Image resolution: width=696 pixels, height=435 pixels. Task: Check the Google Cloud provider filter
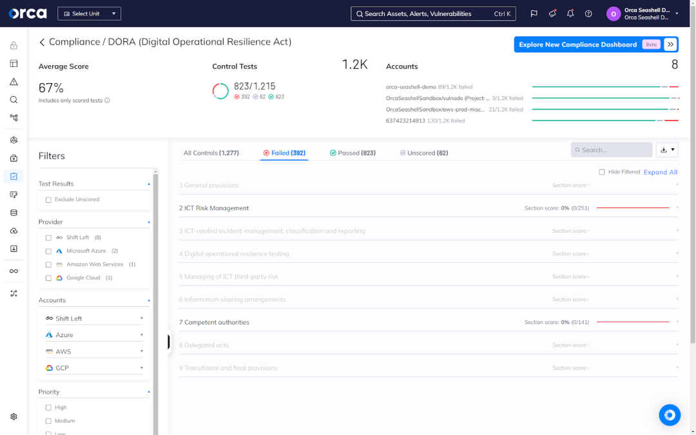click(x=48, y=278)
